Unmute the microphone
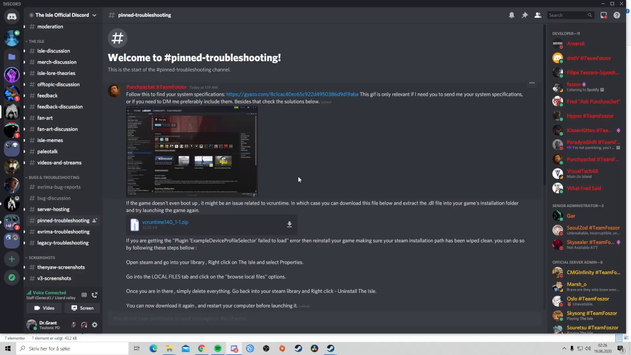Screen dimensions: 631x355 73,325
